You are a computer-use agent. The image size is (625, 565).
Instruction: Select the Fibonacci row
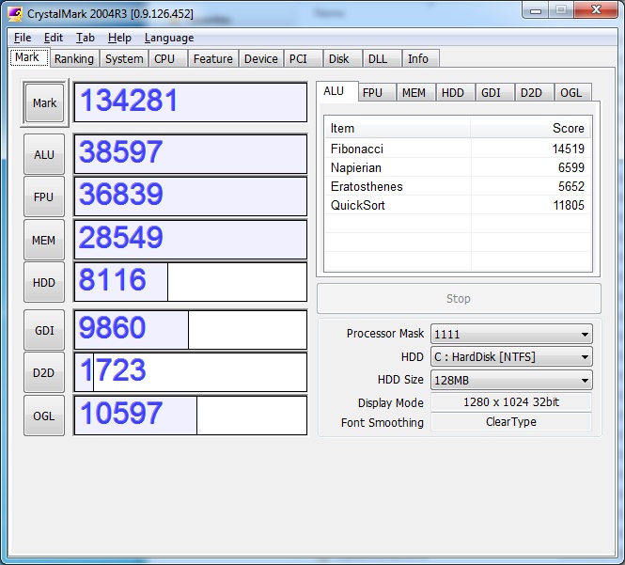tap(458, 149)
